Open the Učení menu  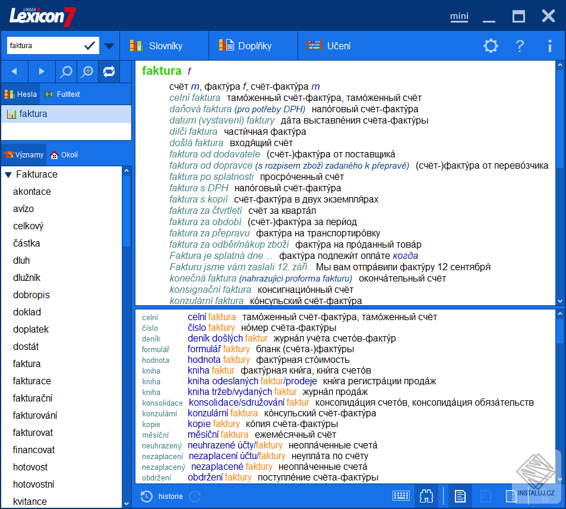point(329,46)
